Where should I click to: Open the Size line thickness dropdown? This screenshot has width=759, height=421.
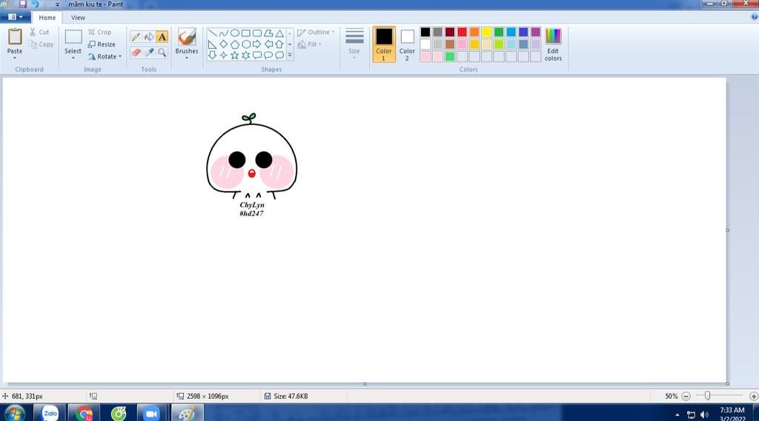(354, 44)
